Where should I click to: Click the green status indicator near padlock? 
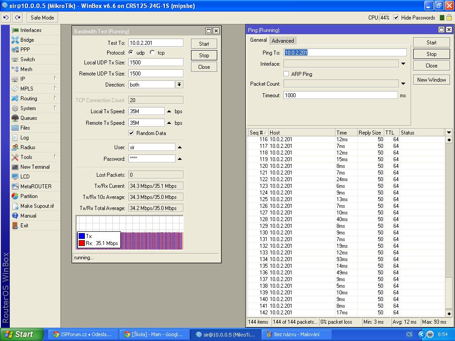click(442, 18)
